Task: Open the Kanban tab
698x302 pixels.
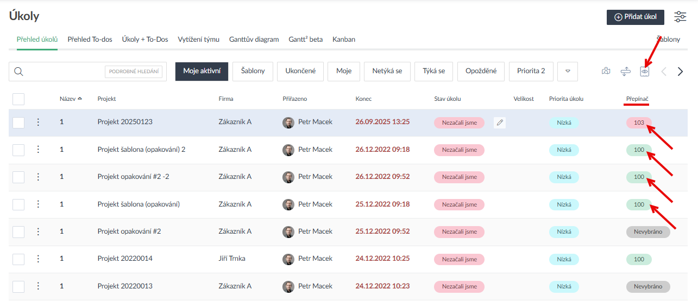Action: 344,40
